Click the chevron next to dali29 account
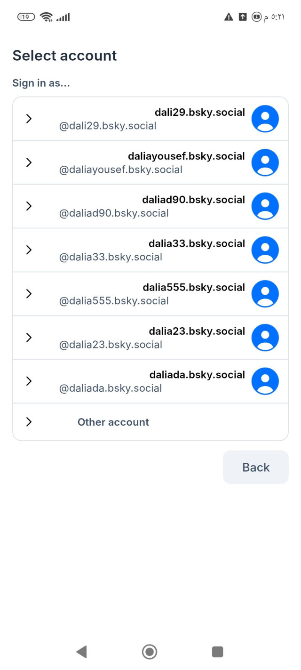The height and width of the screenshot is (670, 301). pyautogui.click(x=29, y=119)
